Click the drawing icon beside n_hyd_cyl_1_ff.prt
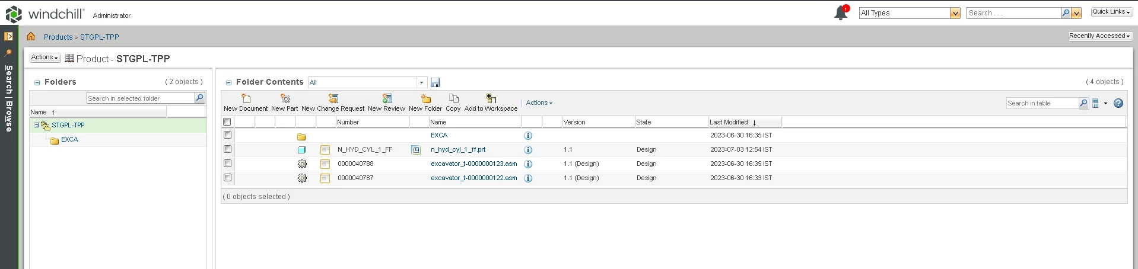 [415, 150]
